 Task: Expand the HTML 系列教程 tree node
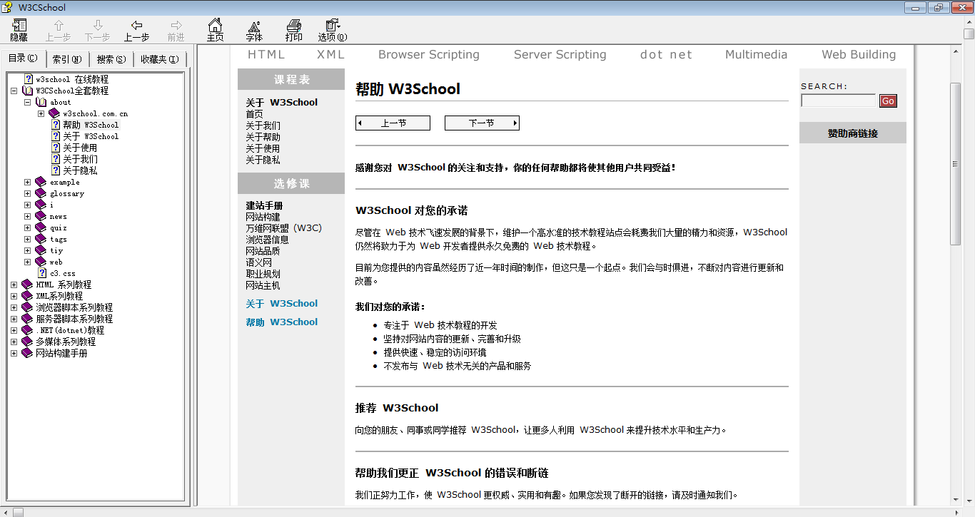(x=14, y=284)
